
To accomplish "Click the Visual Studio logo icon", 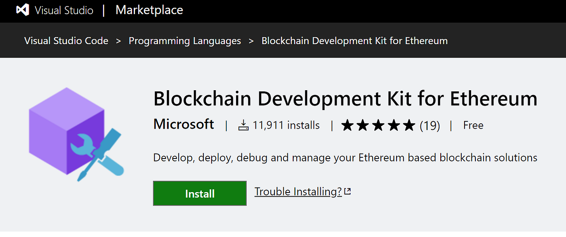I will (23, 10).
